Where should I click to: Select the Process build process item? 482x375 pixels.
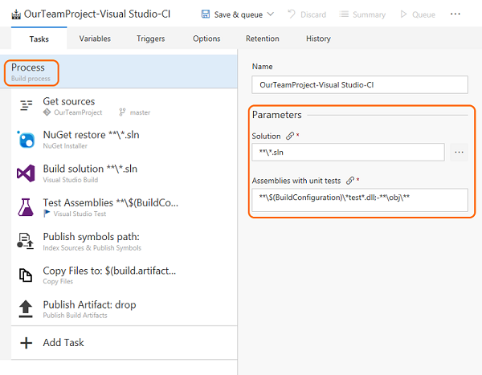(x=32, y=71)
